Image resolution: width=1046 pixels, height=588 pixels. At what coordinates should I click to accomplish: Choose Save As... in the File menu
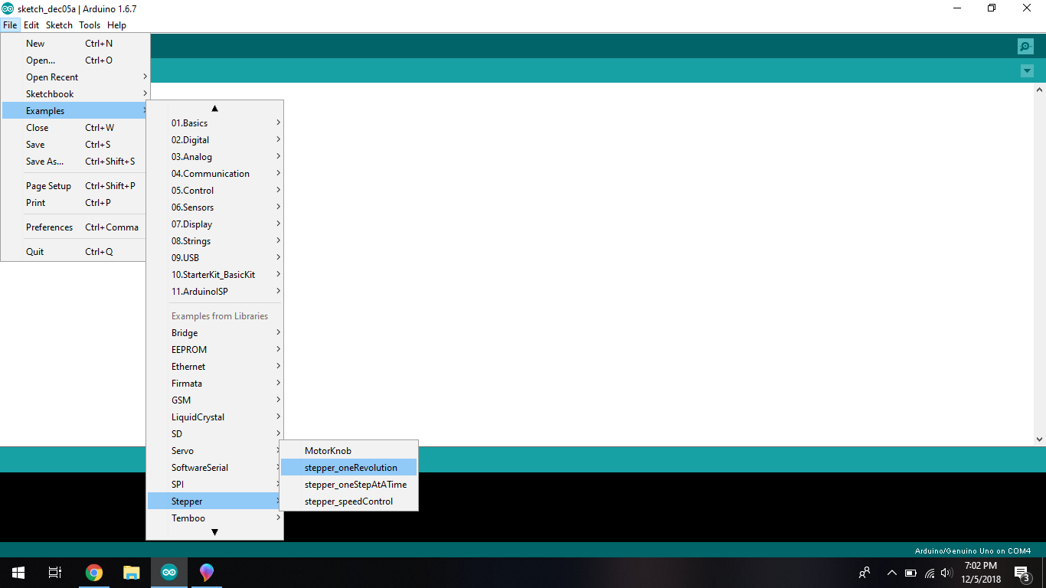(75, 162)
